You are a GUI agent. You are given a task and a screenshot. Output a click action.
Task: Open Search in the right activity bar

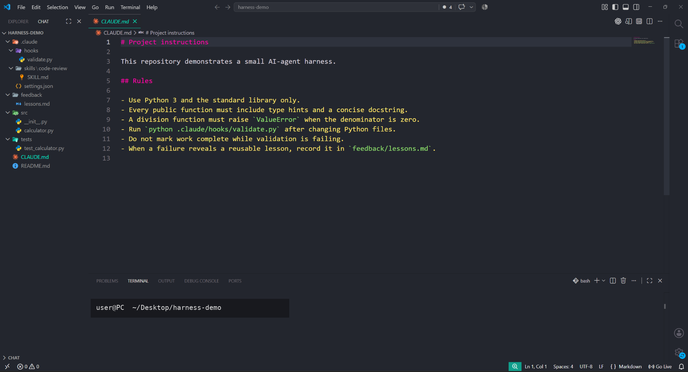(x=679, y=24)
